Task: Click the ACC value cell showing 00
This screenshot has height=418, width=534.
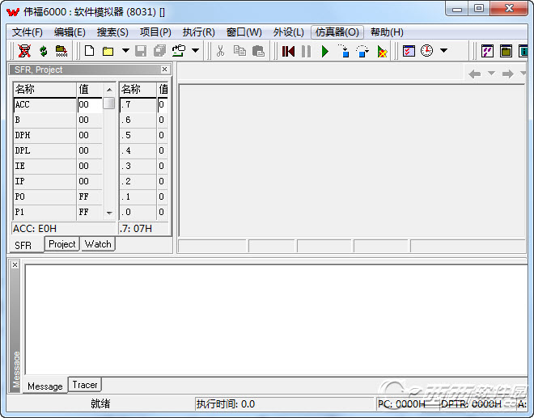Action: 88,104
